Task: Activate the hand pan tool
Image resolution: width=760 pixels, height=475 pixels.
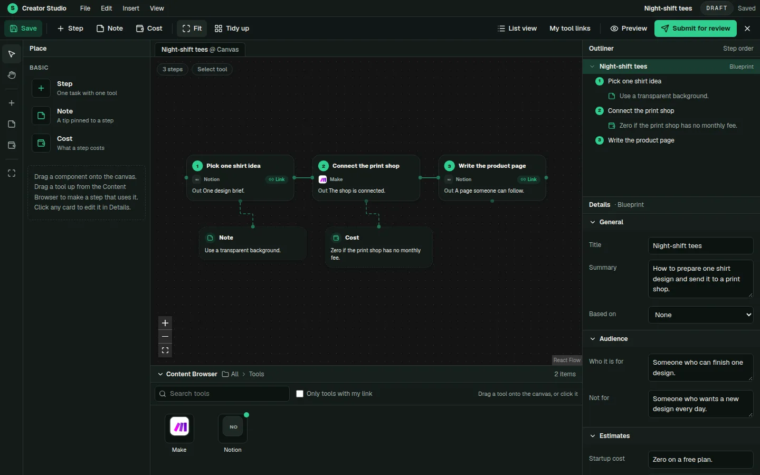Action: pos(12,75)
